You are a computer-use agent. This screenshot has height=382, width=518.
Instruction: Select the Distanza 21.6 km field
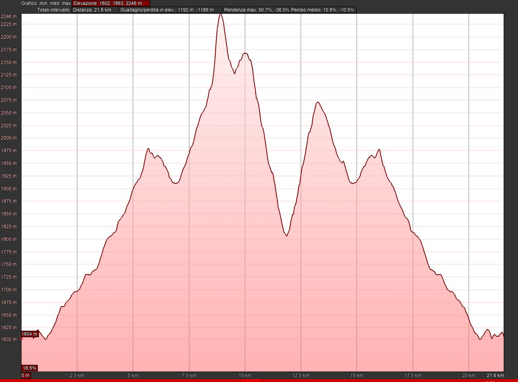tap(95, 9)
